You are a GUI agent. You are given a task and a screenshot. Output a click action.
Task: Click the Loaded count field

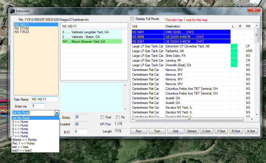click(81, 124)
